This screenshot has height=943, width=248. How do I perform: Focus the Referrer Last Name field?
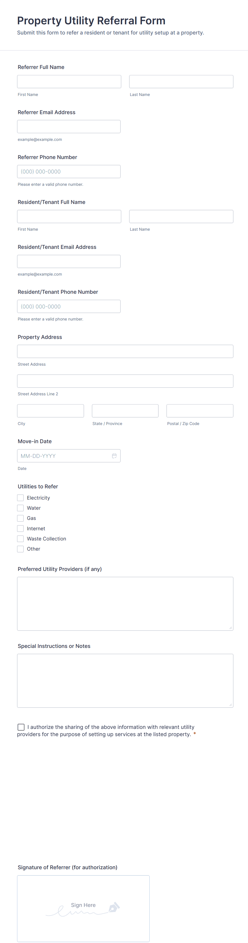pyautogui.click(x=181, y=82)
